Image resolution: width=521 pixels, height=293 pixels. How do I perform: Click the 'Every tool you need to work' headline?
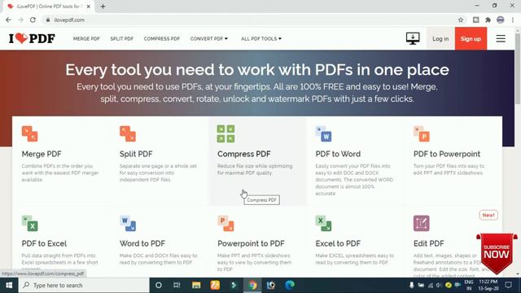click(257, 70)
